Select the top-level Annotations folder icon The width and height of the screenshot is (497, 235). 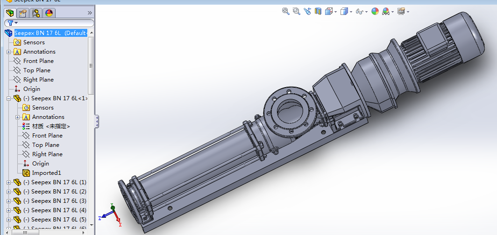pos(17,52)
